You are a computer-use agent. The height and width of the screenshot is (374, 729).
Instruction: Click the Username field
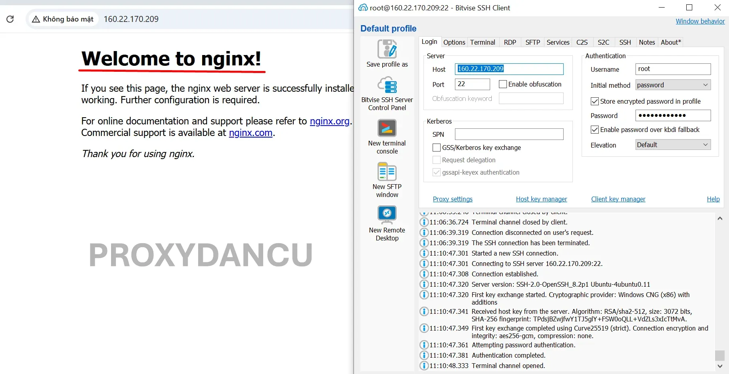point(673,69)
